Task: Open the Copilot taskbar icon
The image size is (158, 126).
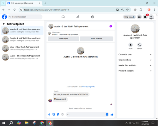Action: (19, 123)
